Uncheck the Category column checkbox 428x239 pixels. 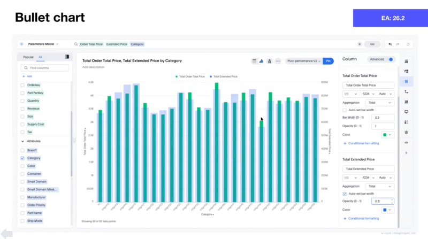(22, 158)
